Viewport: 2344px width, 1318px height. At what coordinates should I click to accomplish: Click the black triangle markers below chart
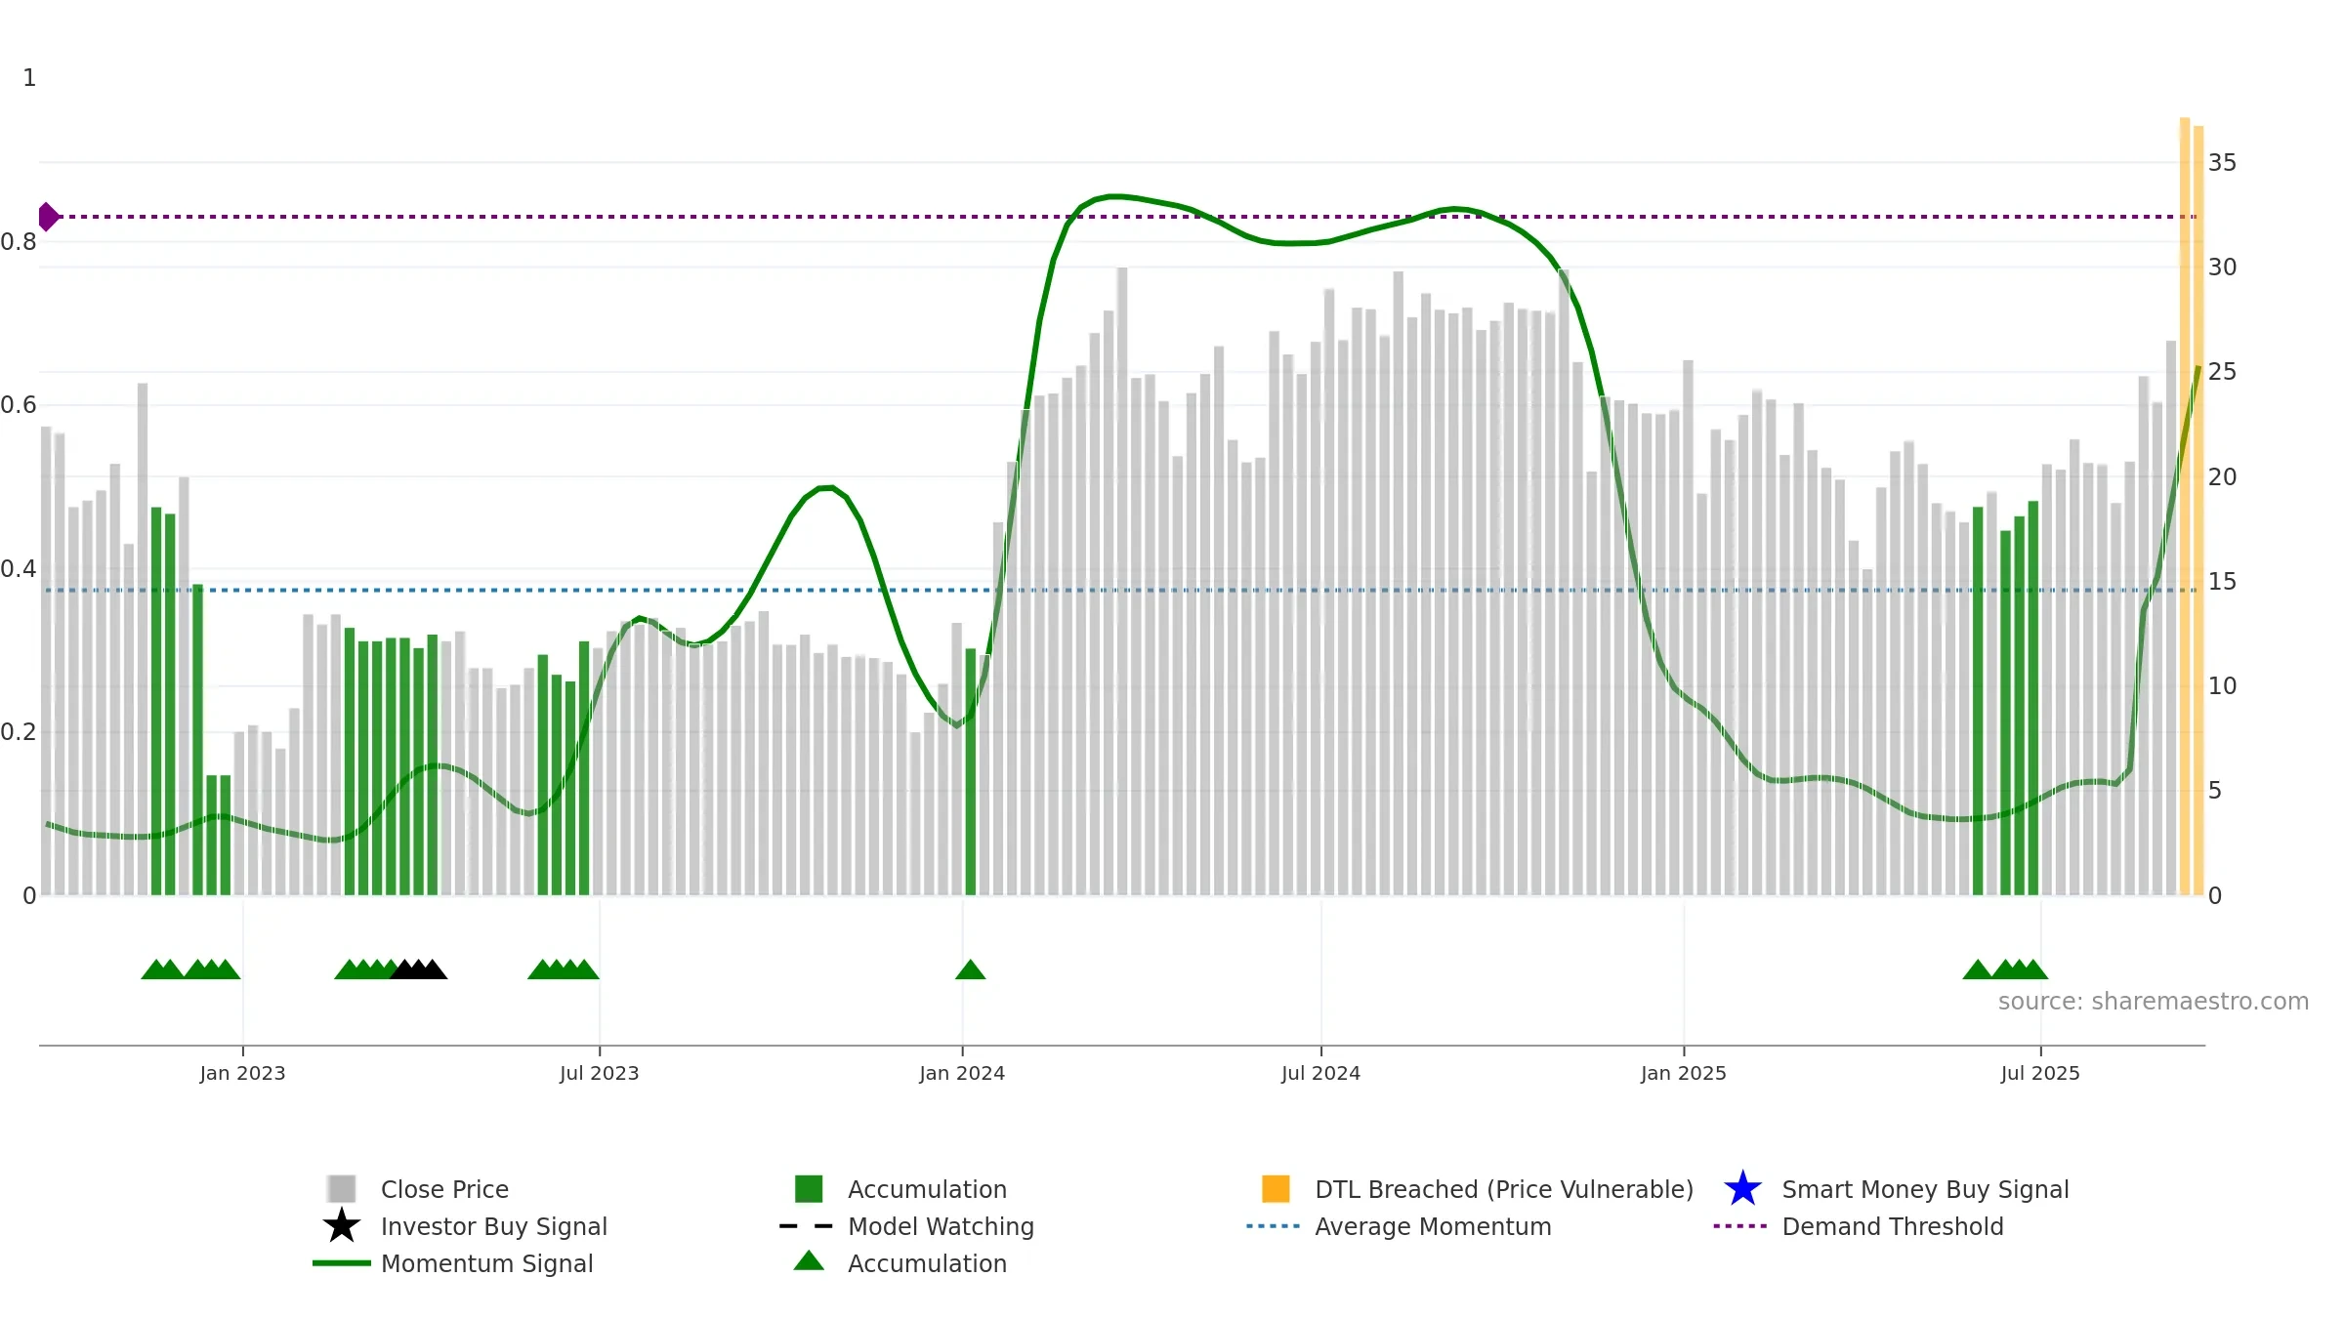click(x=419, y=968)
